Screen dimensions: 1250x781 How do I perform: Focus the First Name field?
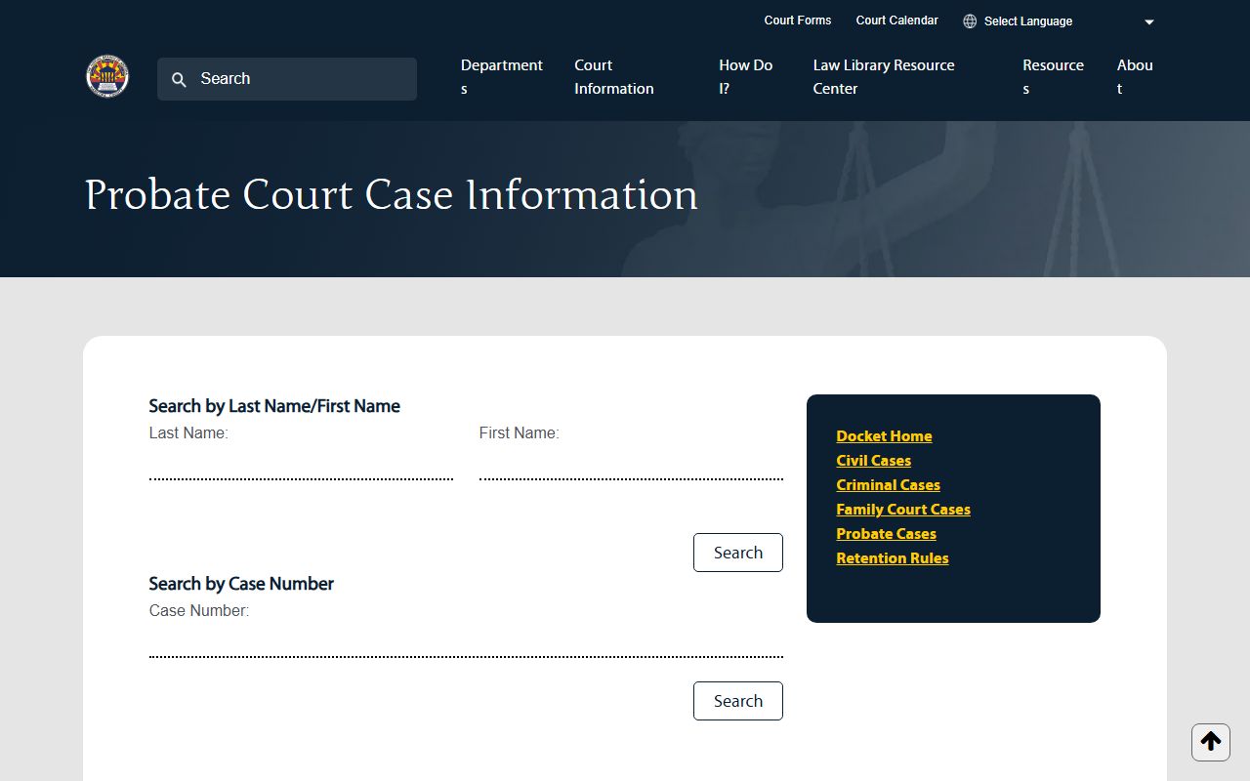coord(631,464)
